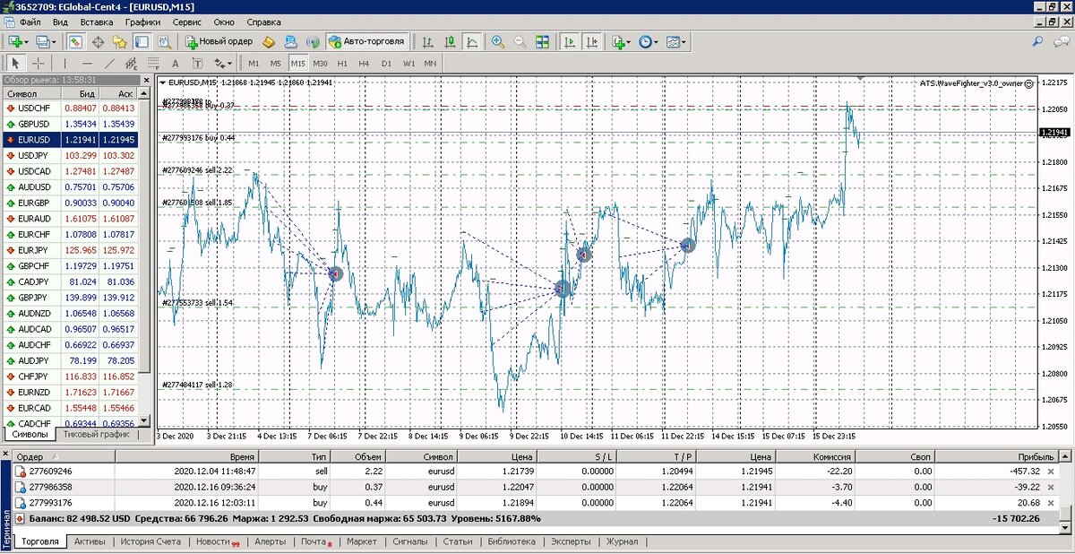
Task: Switch chart to line chart
Action: click(x=472, y=41)
